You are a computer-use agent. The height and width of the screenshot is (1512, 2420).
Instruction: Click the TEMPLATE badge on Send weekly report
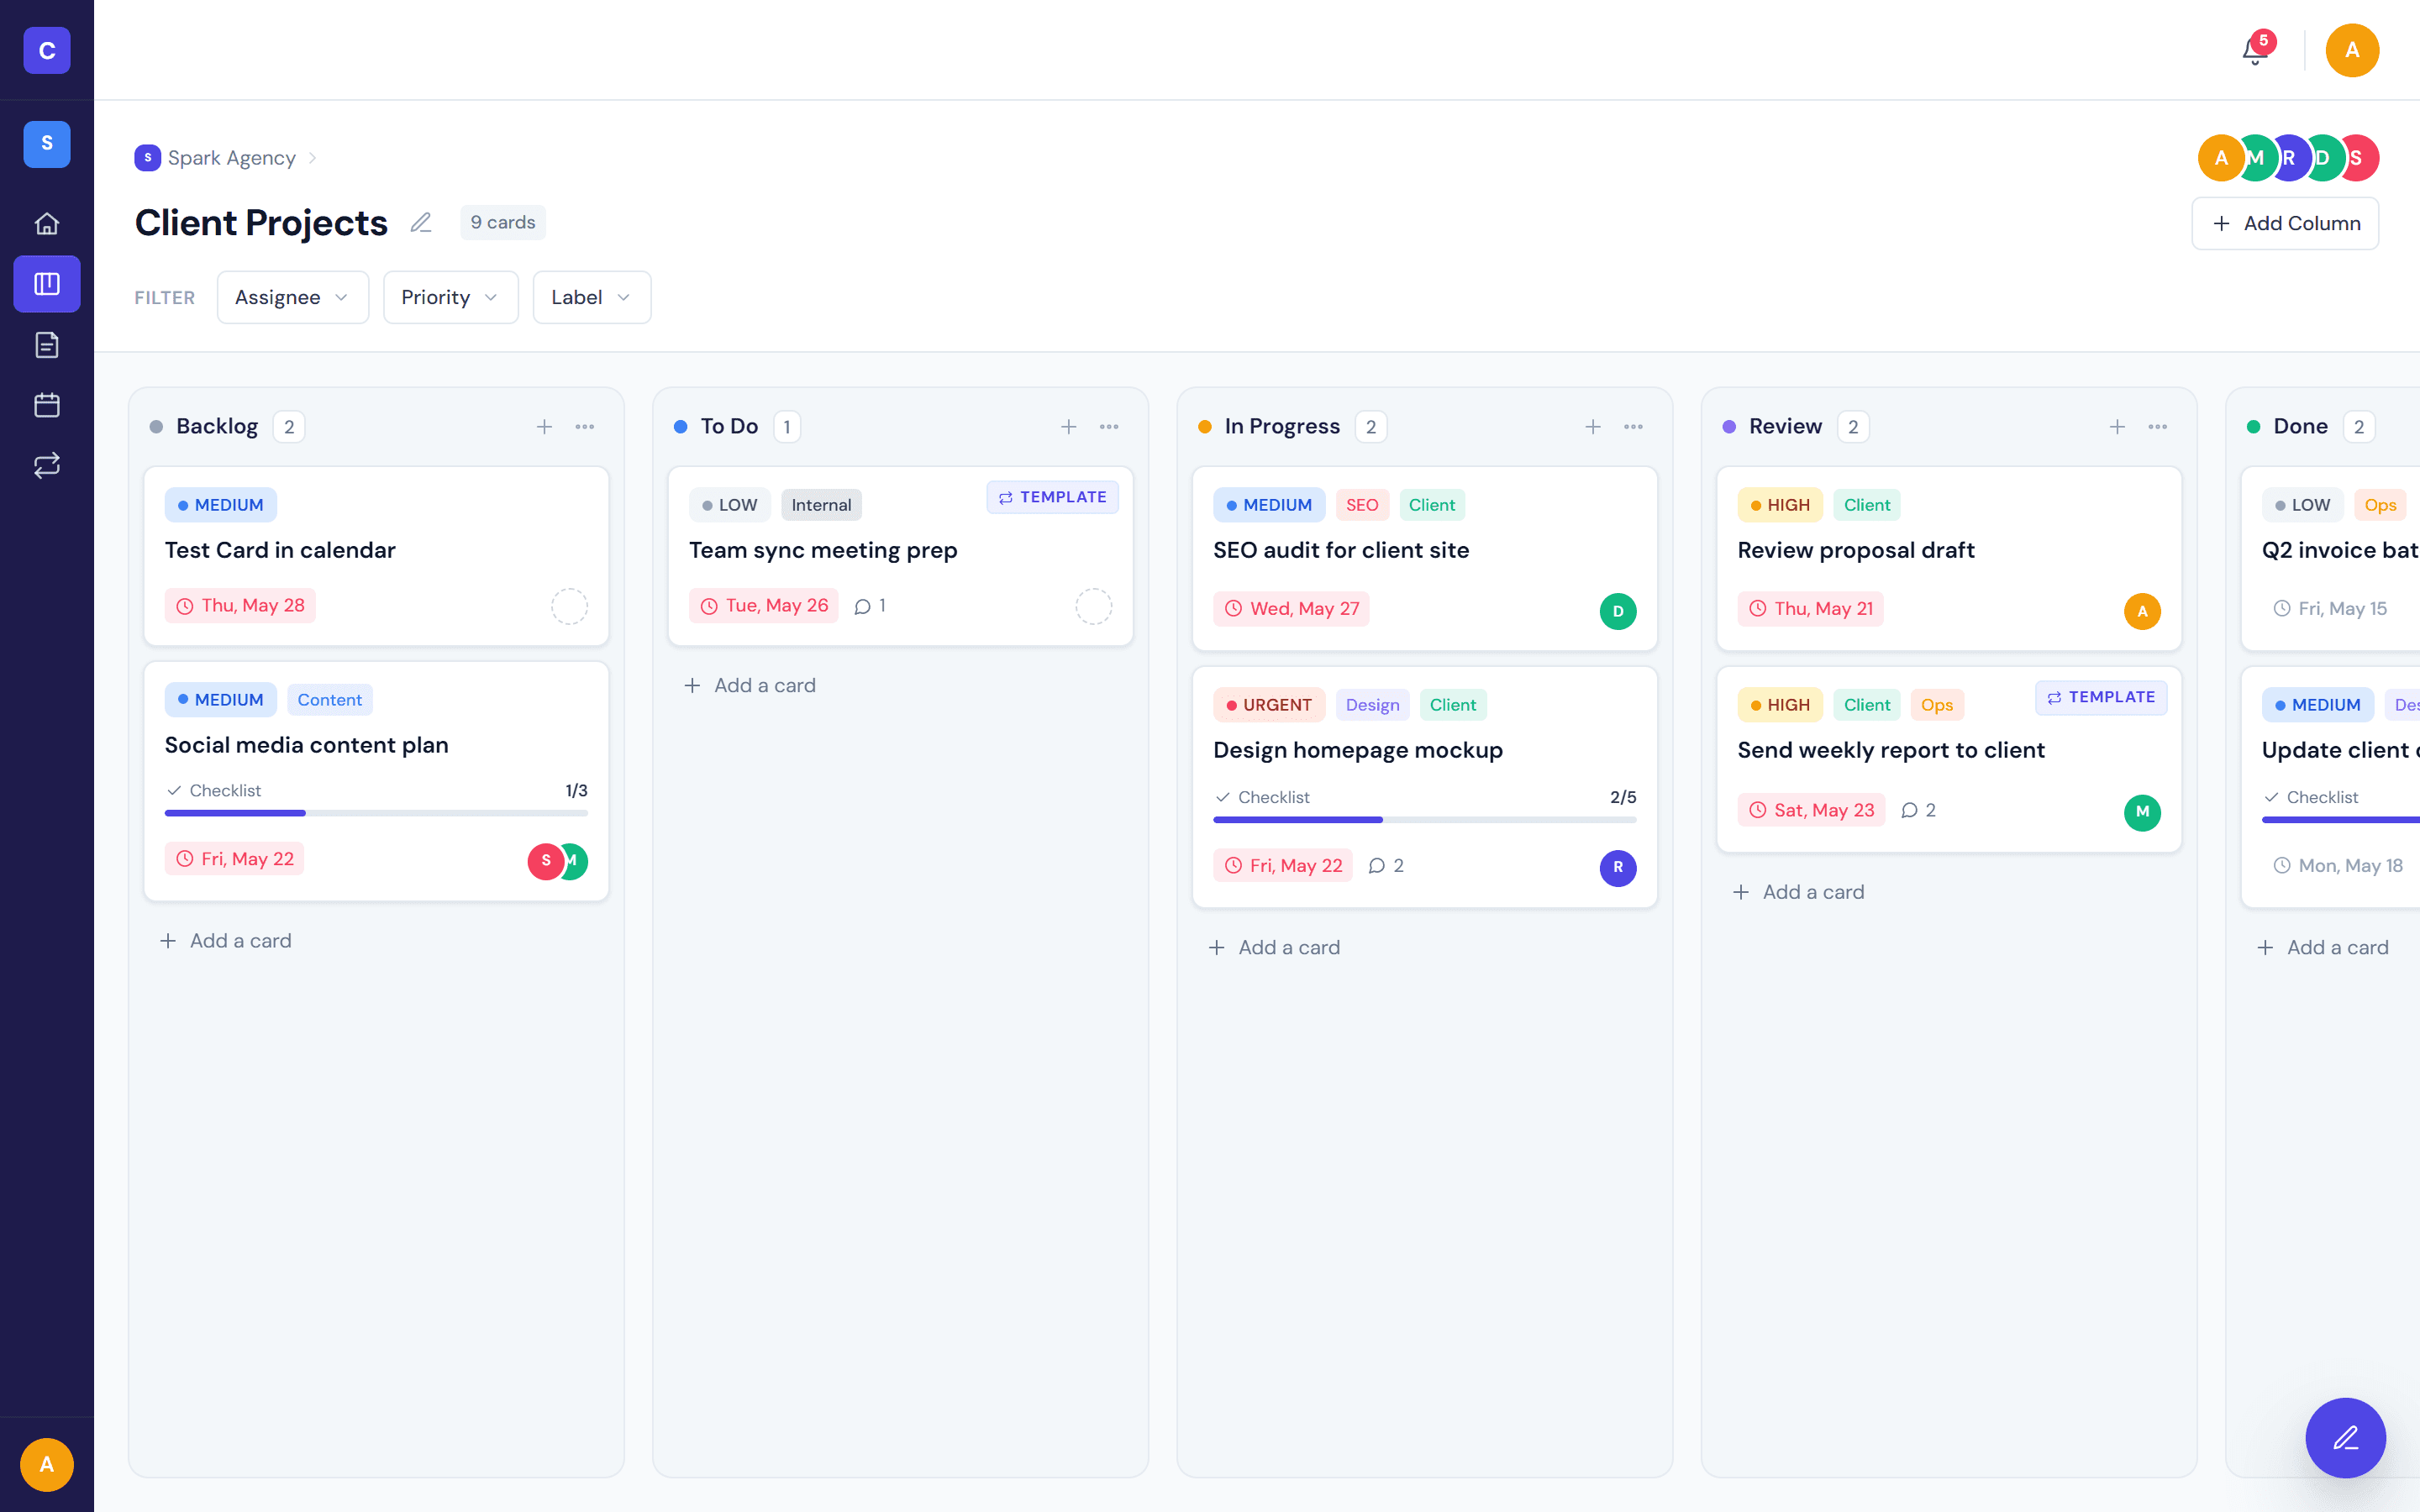click(x=2101, y=697)
